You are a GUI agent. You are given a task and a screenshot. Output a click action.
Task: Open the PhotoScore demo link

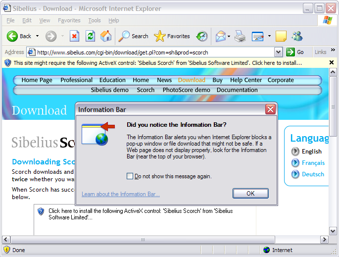[187, 90]
